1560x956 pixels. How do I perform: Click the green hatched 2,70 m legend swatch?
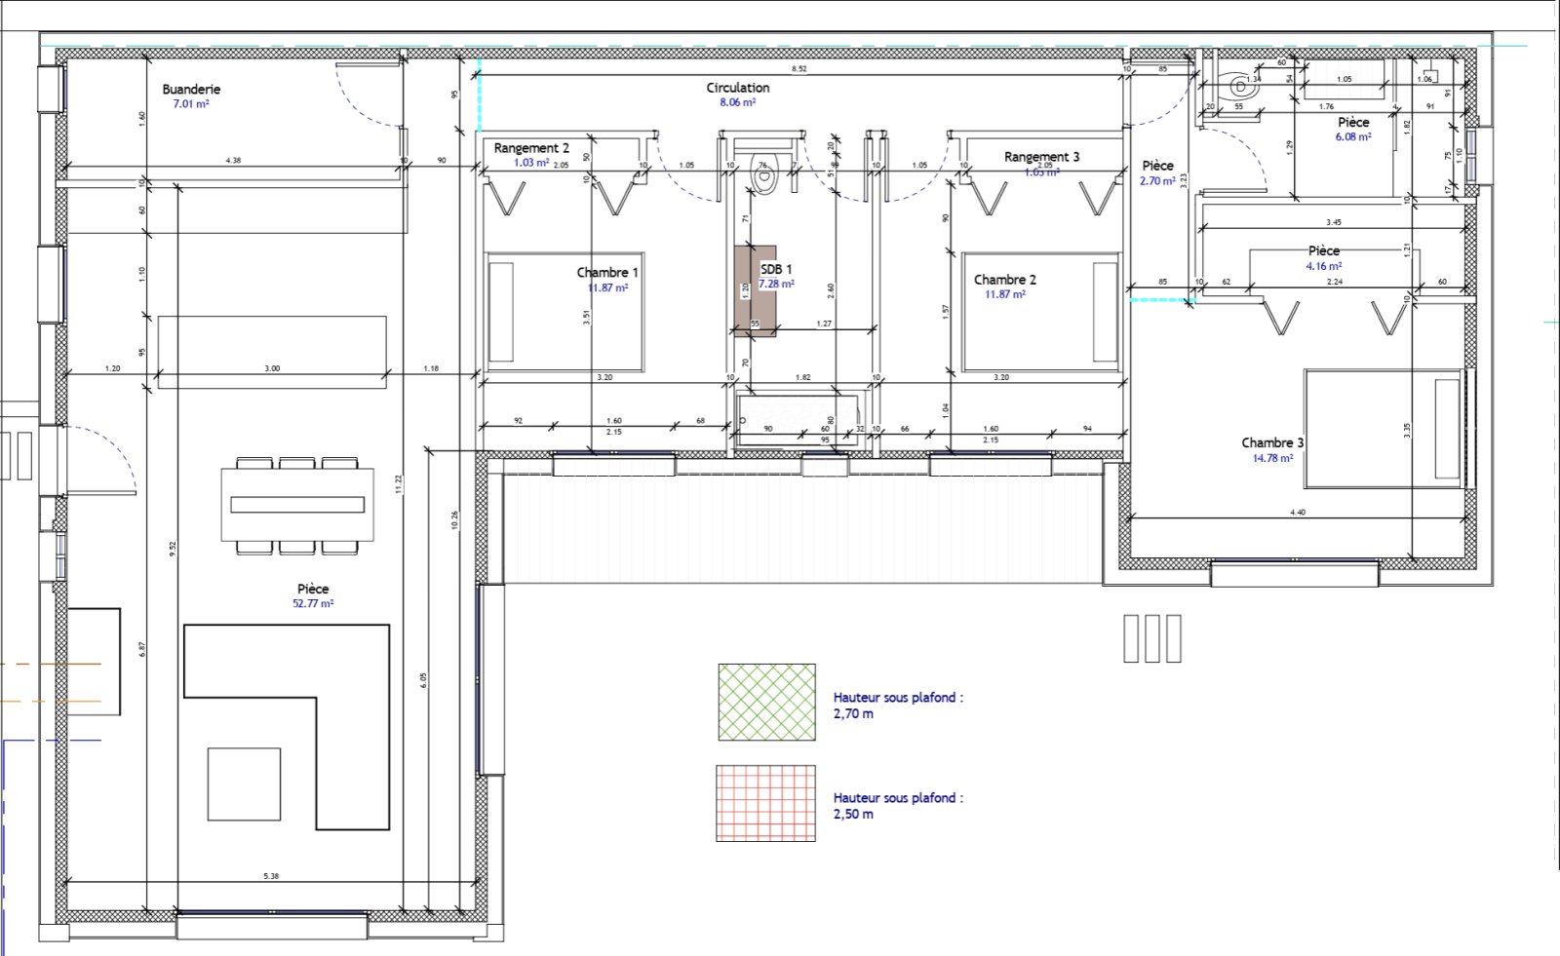pyautogui.click(x=766, y=703)
